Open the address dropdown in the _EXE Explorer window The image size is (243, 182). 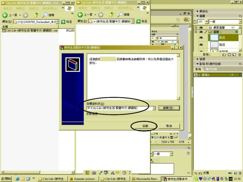[x=57, y=22]
